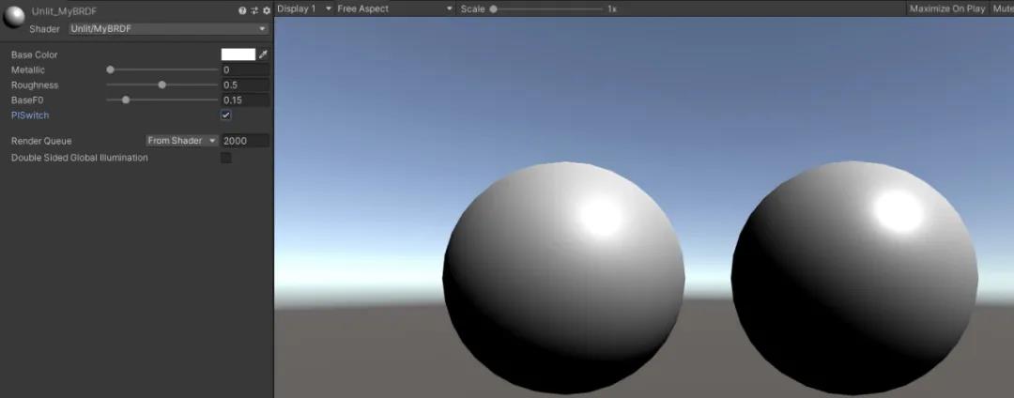Pick Base Color with the eyedropper
Image resolution: width=1014 pixels, height=398 pixels.
[263, 55]
